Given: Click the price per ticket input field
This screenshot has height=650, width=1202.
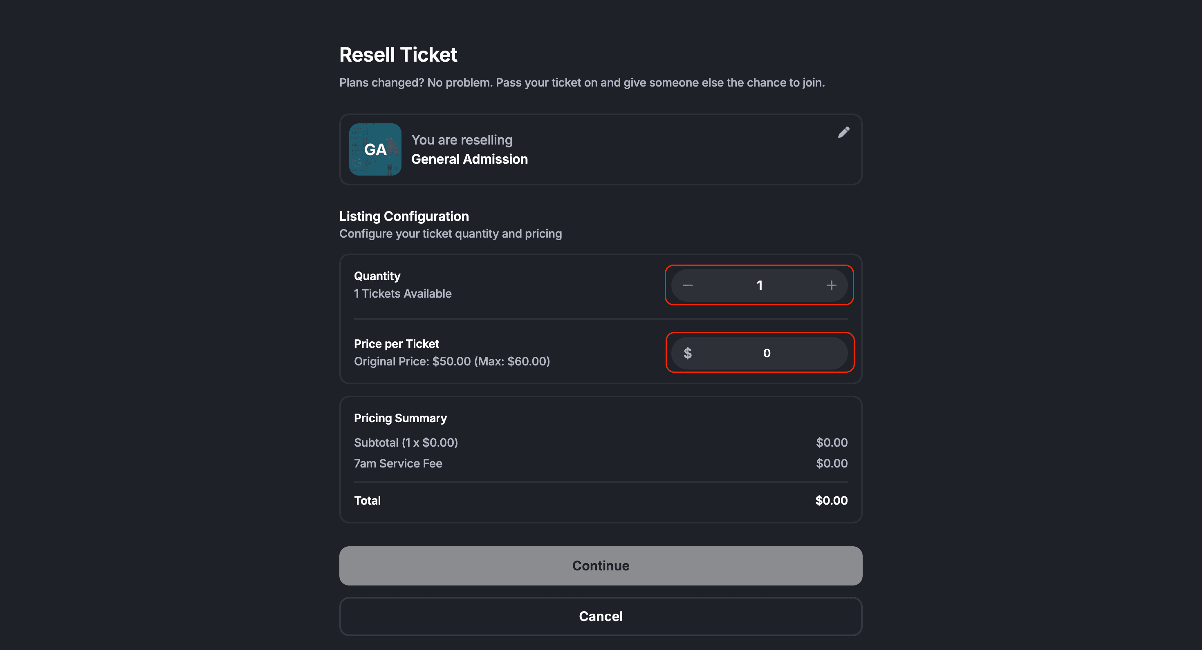Looking at the screenshot, I should [767, 353].
